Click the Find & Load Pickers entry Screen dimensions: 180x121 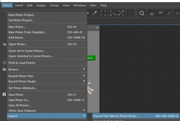(x=22, y=63)
